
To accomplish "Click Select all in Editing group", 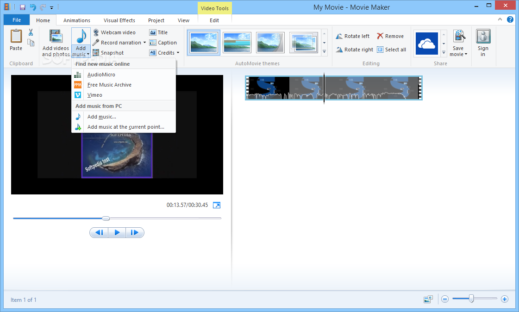I will pyautogui.click(x=392, y=50).
